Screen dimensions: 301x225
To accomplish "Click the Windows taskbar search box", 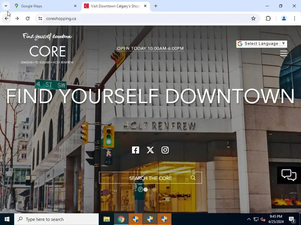I will click(x=56, y=219).
